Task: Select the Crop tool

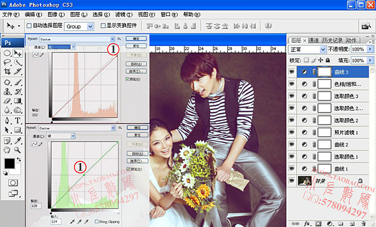Action: point(7,71)
